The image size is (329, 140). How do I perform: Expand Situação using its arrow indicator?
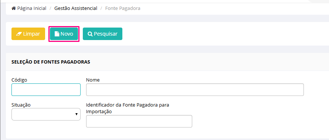click(77, 114)
